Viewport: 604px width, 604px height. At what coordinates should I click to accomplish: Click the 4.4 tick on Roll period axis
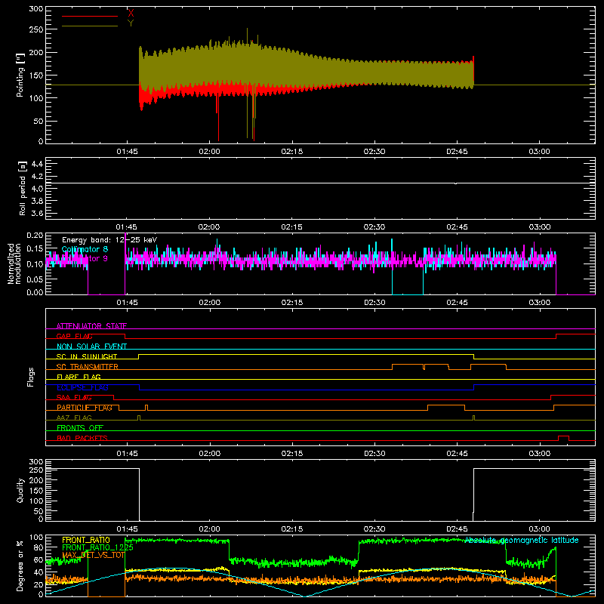37,164
